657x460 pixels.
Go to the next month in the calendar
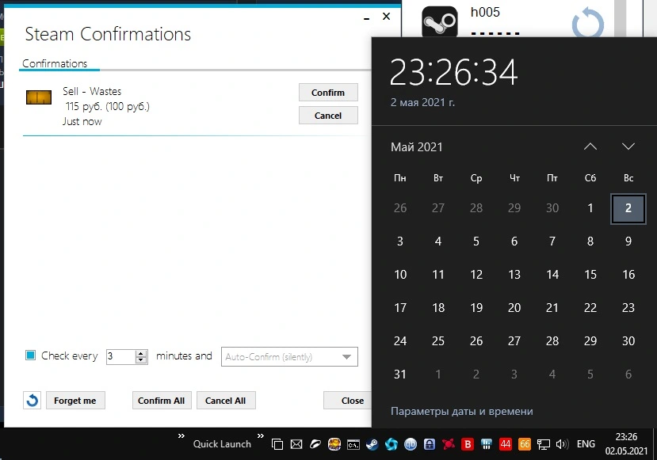coord(628,146)
